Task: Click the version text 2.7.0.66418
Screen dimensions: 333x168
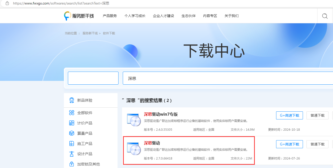Action: (x=164, y=158)
